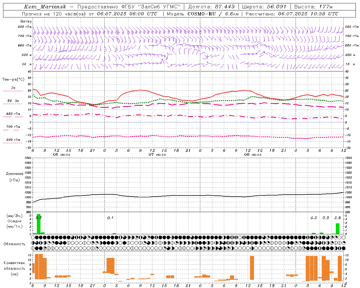The width and height of the screenshot is (360, 288).
Task: Click the date label 06 июля
Action: click(x=62, y=155)
